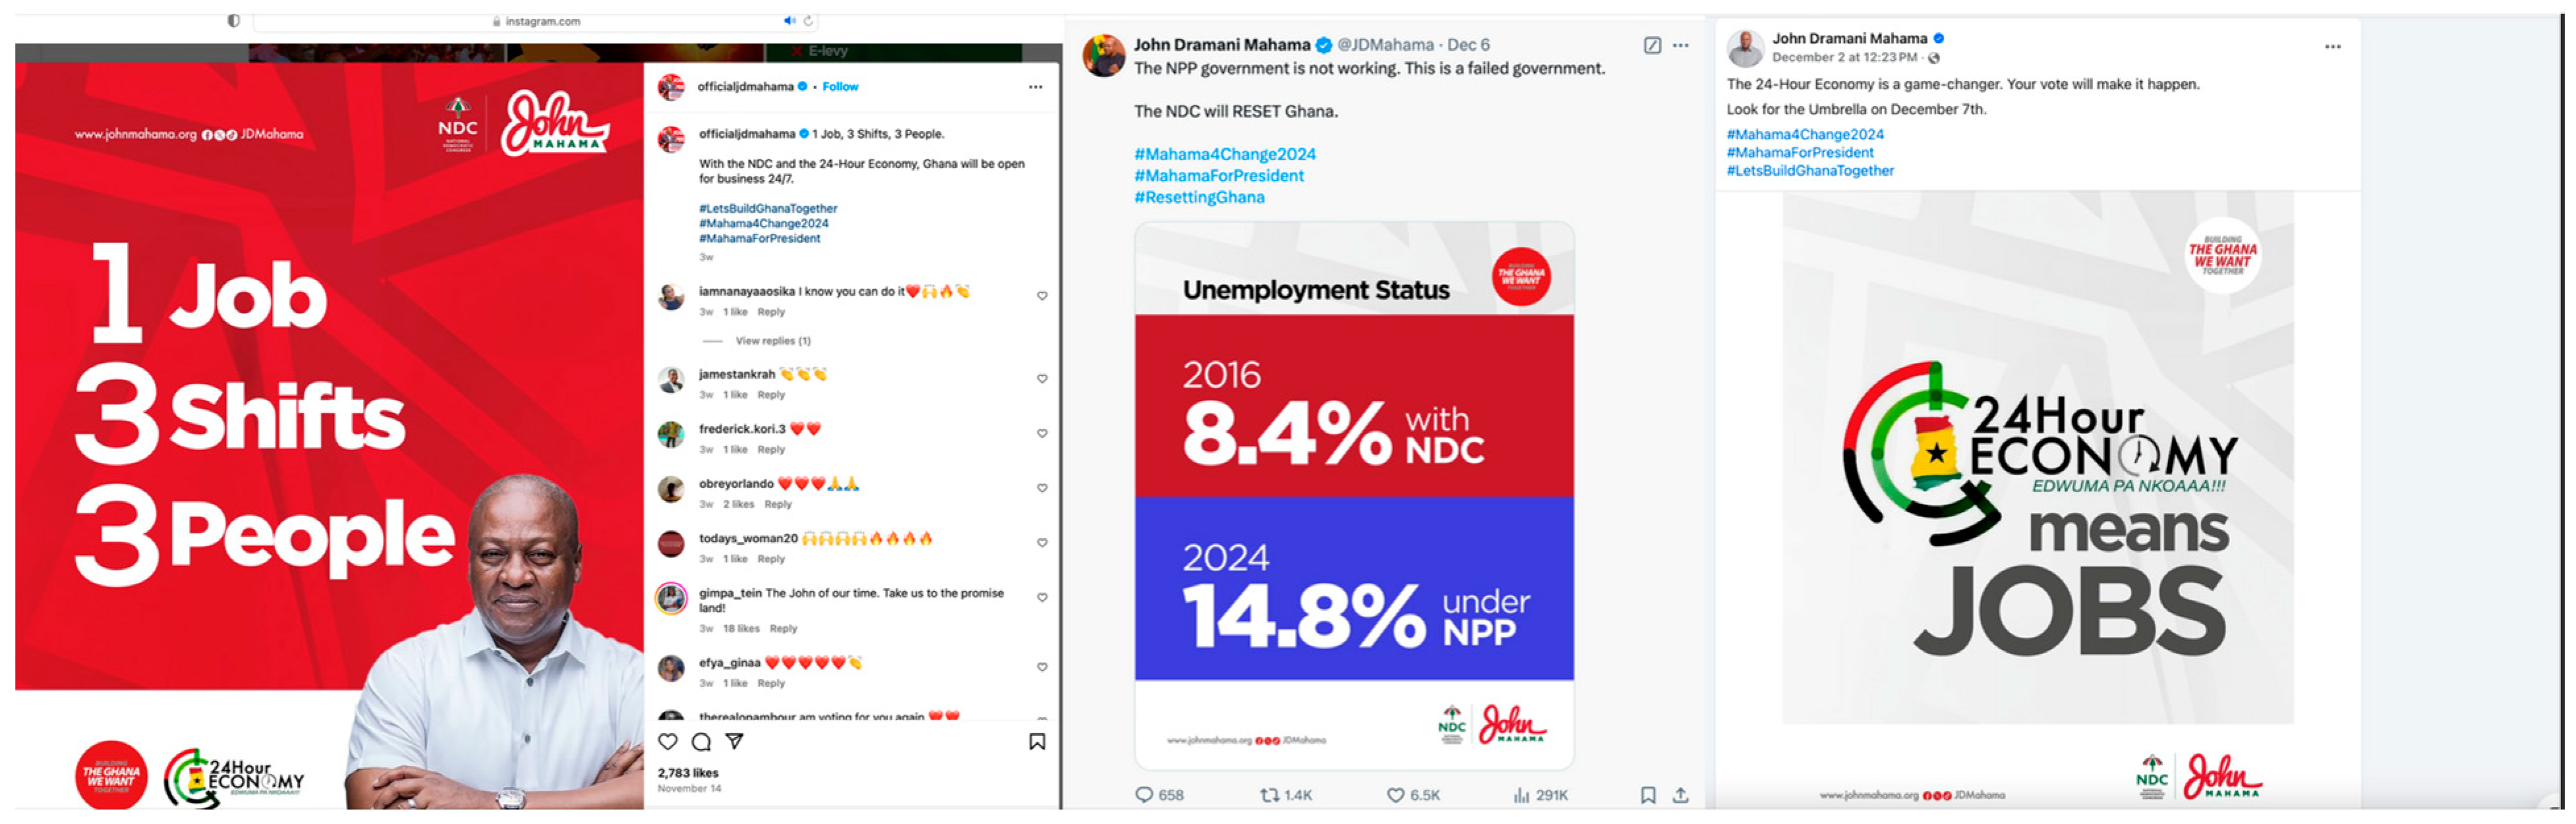
Task: Like the Instagram post with heart icon
Action: click(668, 742)
